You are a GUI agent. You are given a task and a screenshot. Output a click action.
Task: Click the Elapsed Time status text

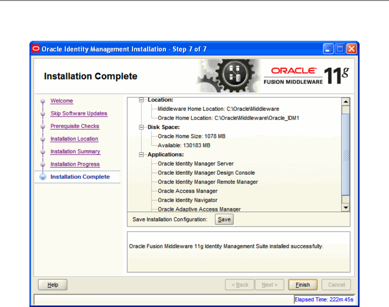point(324,299)
